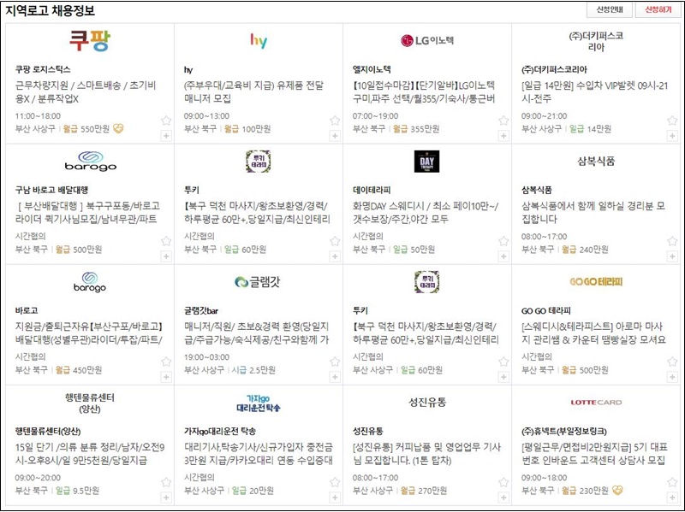
Task: Star the GO GO 테라피 listing
Action: [x=672, y=361]
